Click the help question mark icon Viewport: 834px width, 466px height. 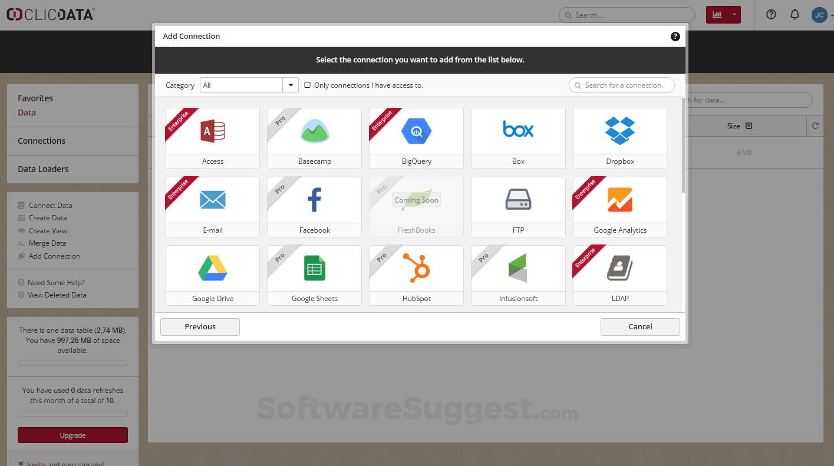(x=771, y=14)
